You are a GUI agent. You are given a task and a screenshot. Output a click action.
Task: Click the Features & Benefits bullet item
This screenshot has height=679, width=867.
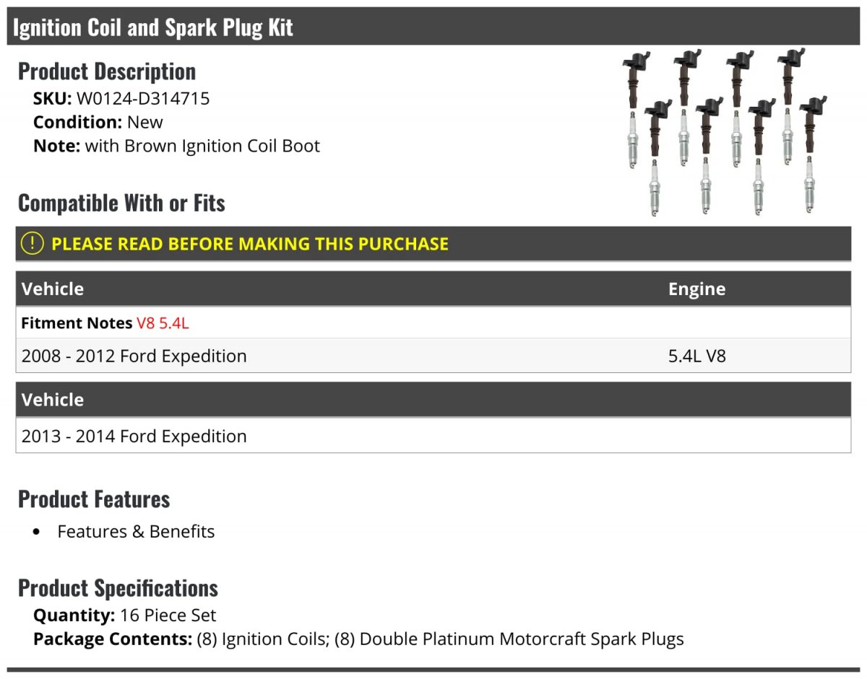(136, 532)
